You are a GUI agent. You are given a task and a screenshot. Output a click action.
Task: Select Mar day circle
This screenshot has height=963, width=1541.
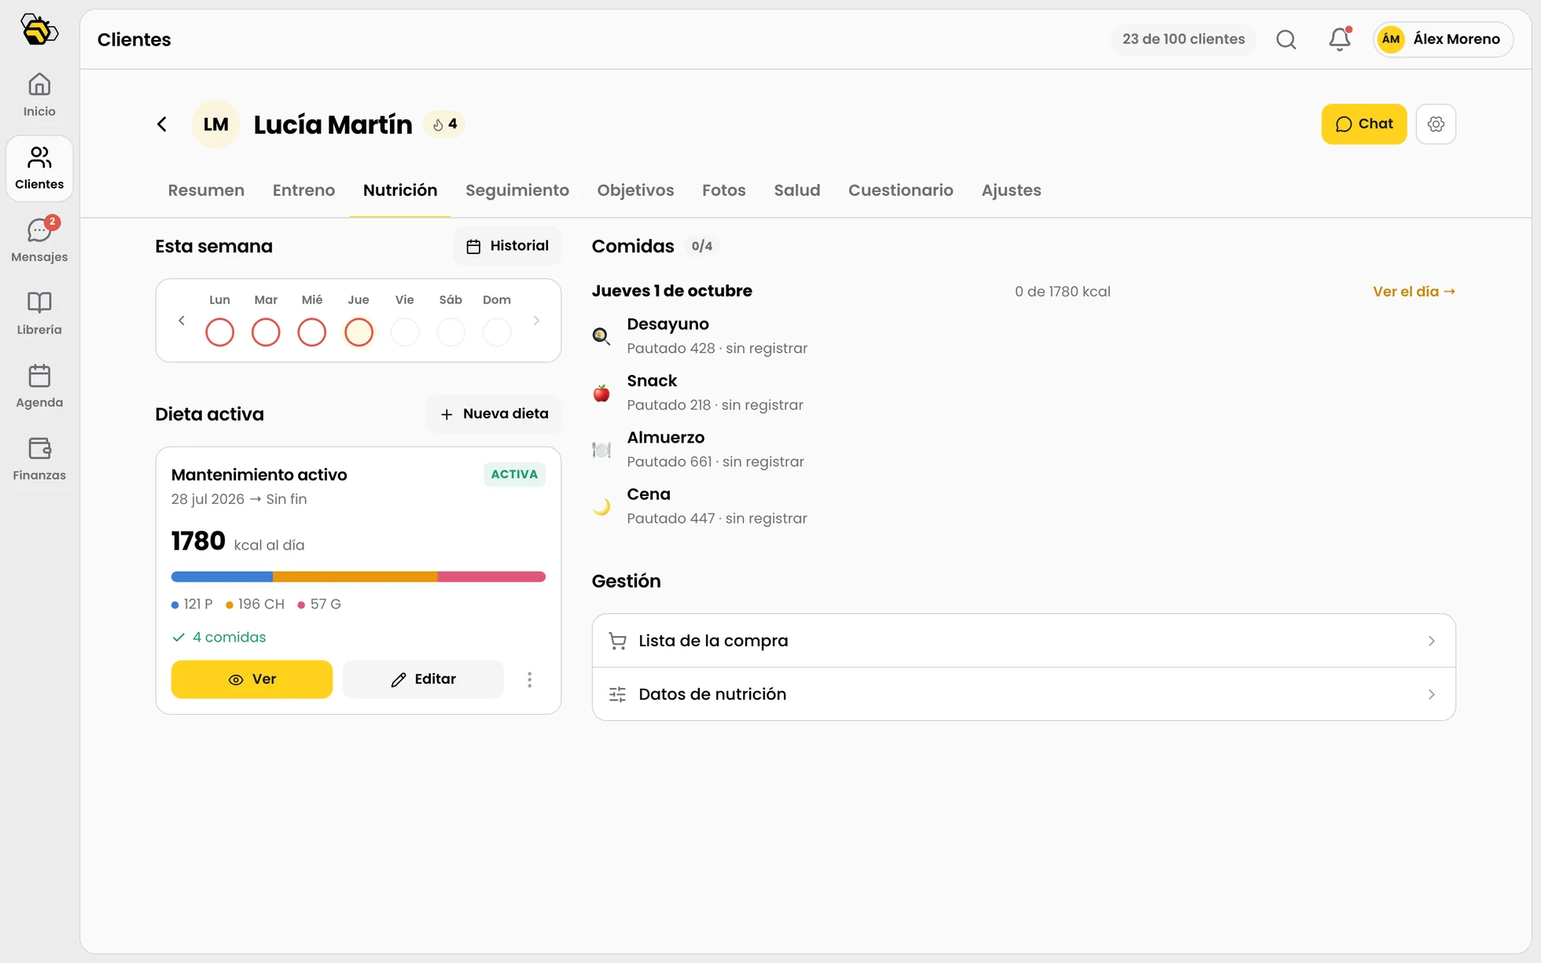[266, 332]
